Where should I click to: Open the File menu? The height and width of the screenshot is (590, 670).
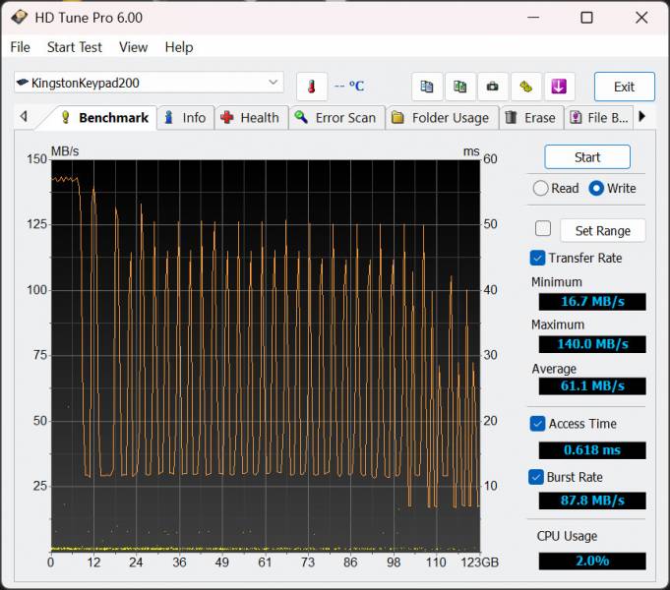pyautogui.click(x=20, y=47)
